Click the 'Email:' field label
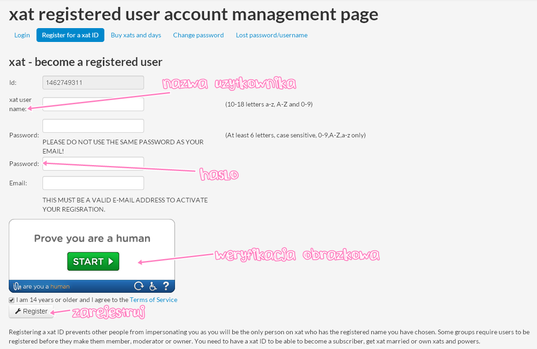 [x=18, y=183]
